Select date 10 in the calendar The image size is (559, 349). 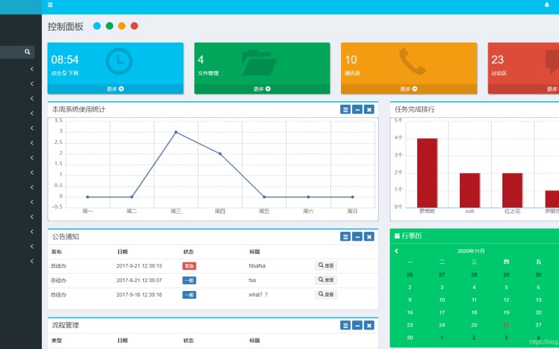tap(442, 300)
